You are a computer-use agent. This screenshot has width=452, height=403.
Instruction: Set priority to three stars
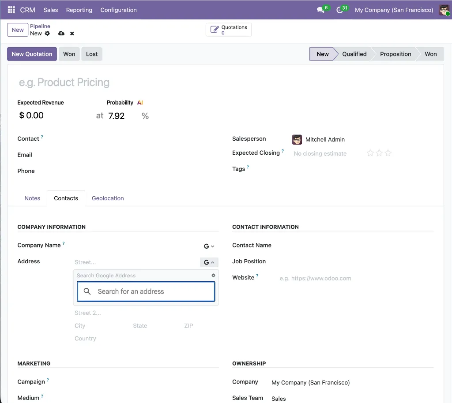click(388, 153)
